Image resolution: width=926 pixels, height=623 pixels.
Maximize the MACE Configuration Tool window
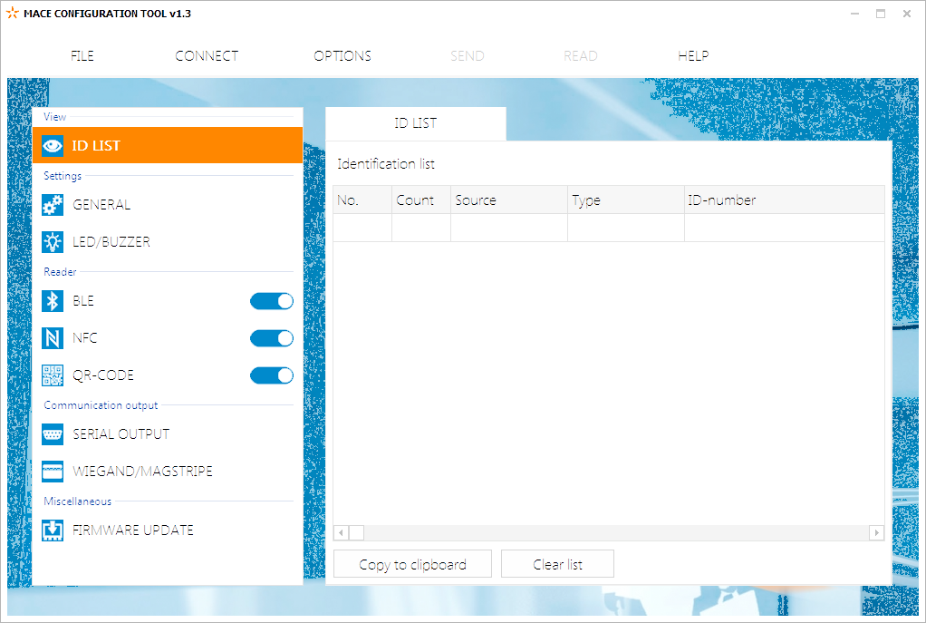tap(881, 14)
